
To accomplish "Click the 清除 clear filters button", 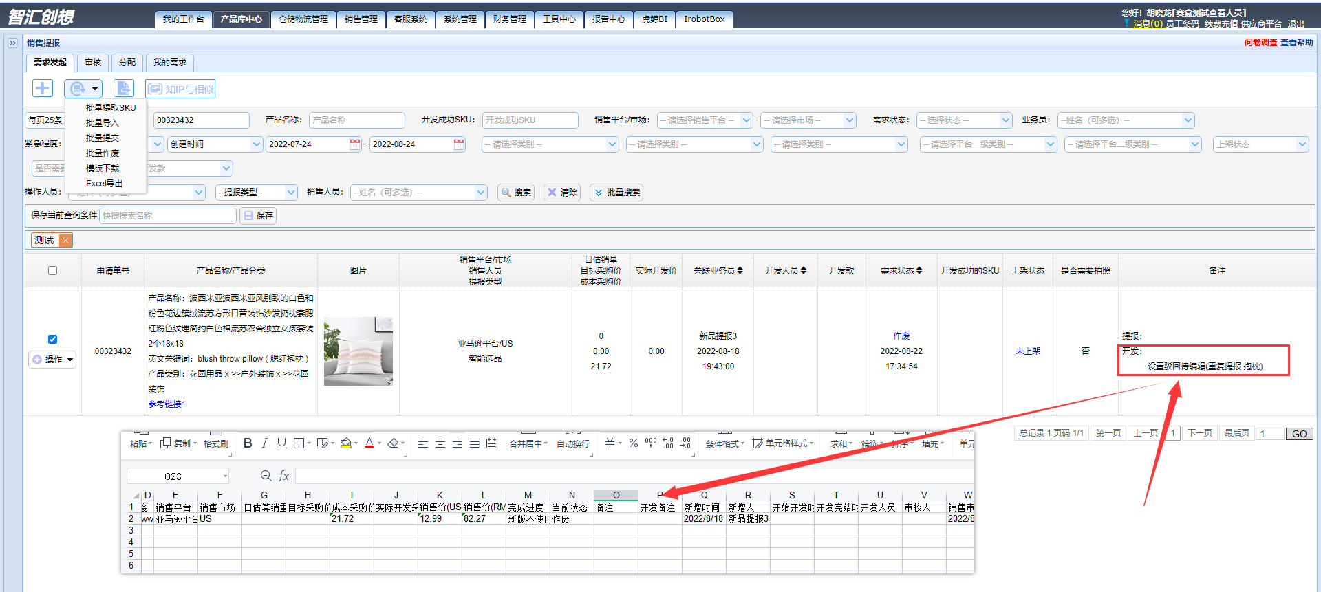I will 562,193.
